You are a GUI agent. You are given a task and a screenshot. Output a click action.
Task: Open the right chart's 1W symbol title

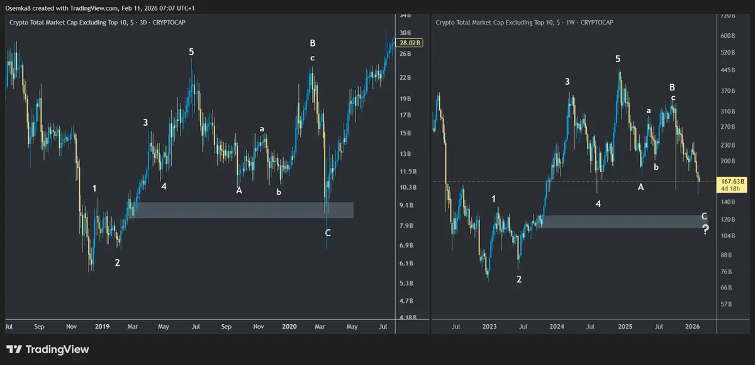(x=524, y=23)
